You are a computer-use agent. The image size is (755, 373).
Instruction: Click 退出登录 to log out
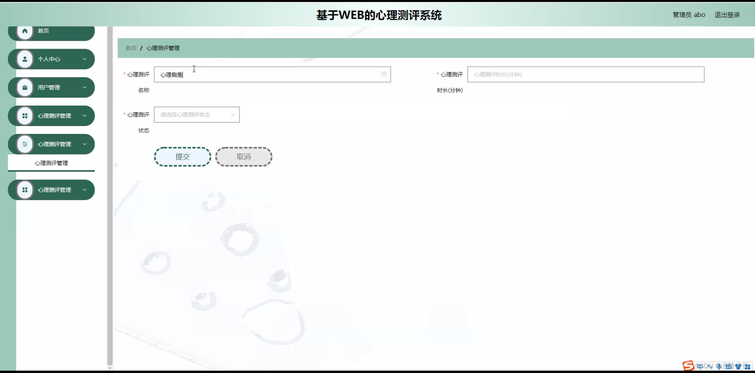[727, 15]
